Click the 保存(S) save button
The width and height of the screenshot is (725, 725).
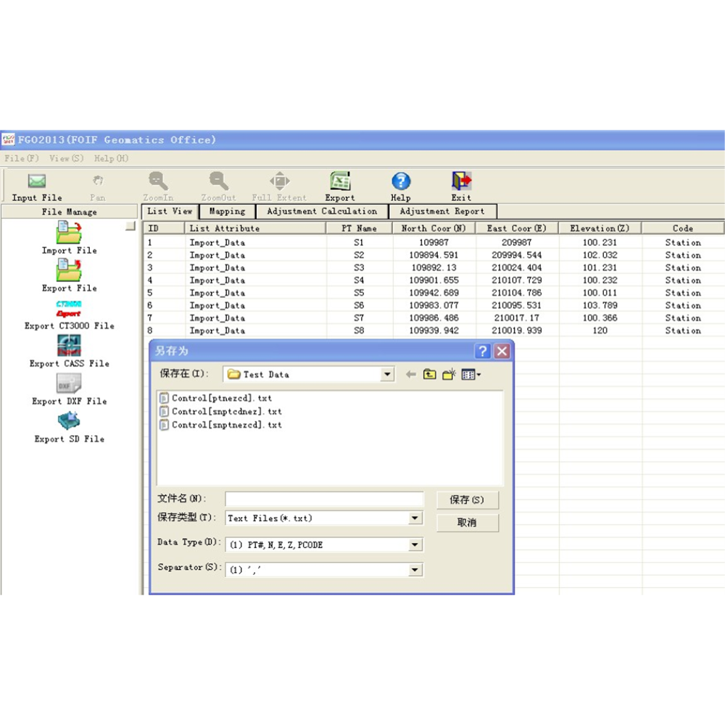[467, 500]
